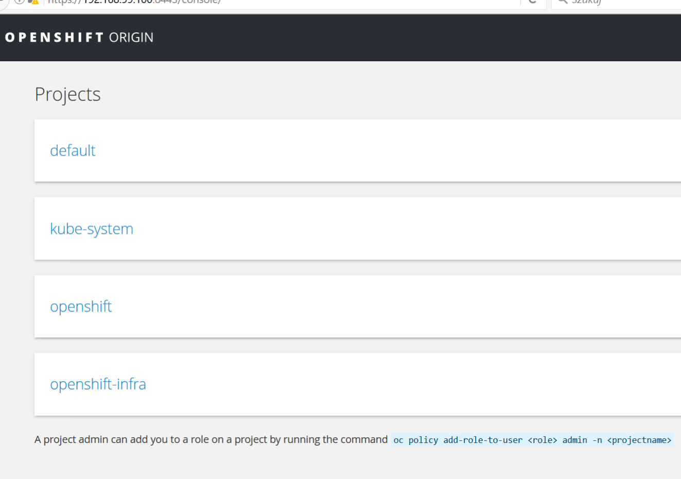The image size is (681, 479).
Task: Click the <role> placeholder in the command
Action: point(542,440)
